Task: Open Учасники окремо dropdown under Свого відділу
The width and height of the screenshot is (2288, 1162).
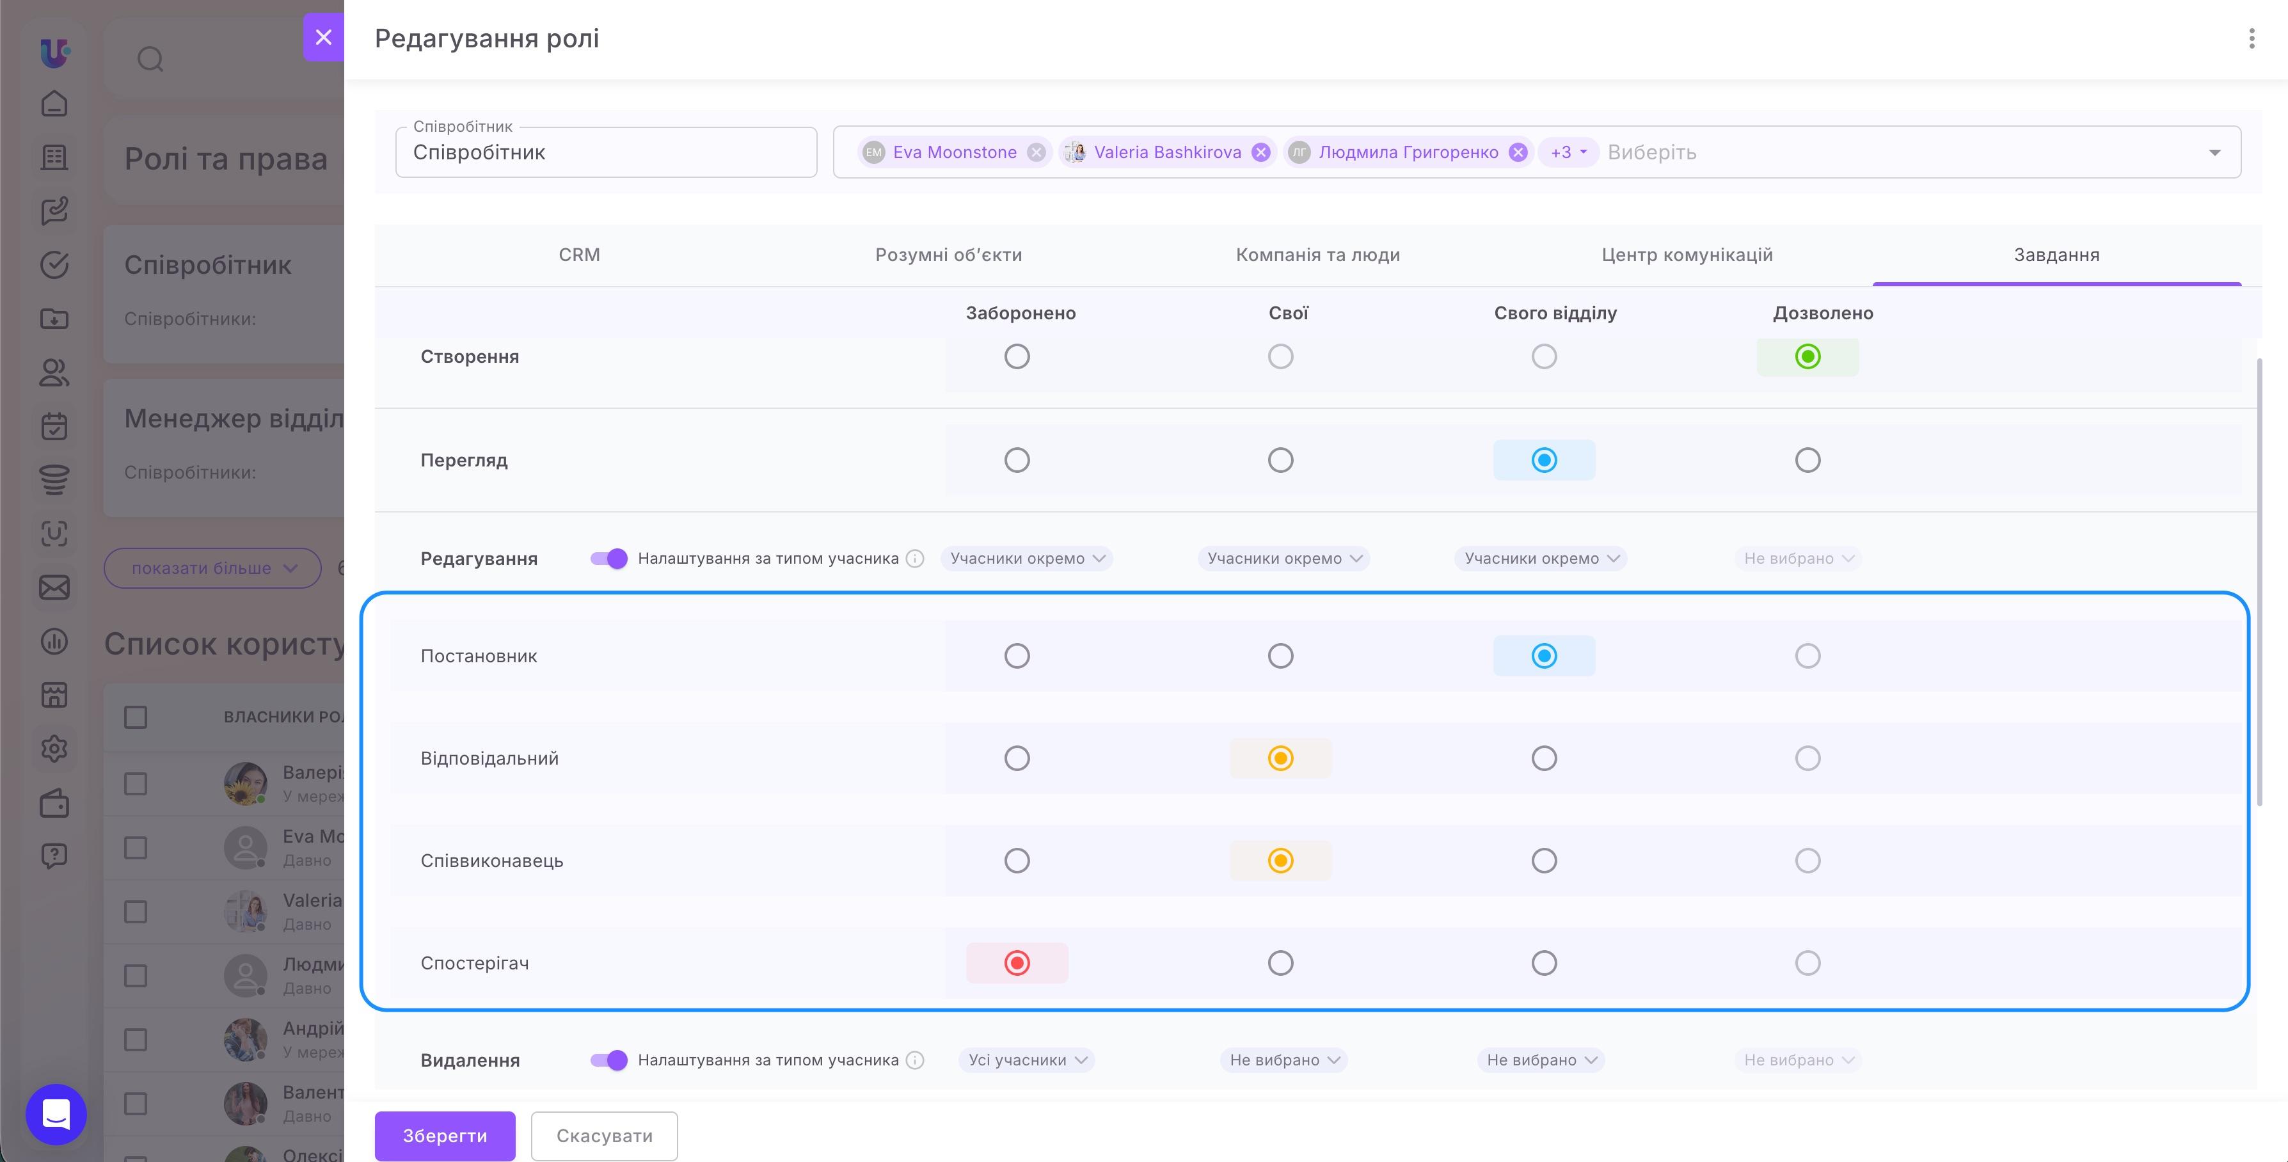Action: pyautogui.click(x=1541, y=559)
